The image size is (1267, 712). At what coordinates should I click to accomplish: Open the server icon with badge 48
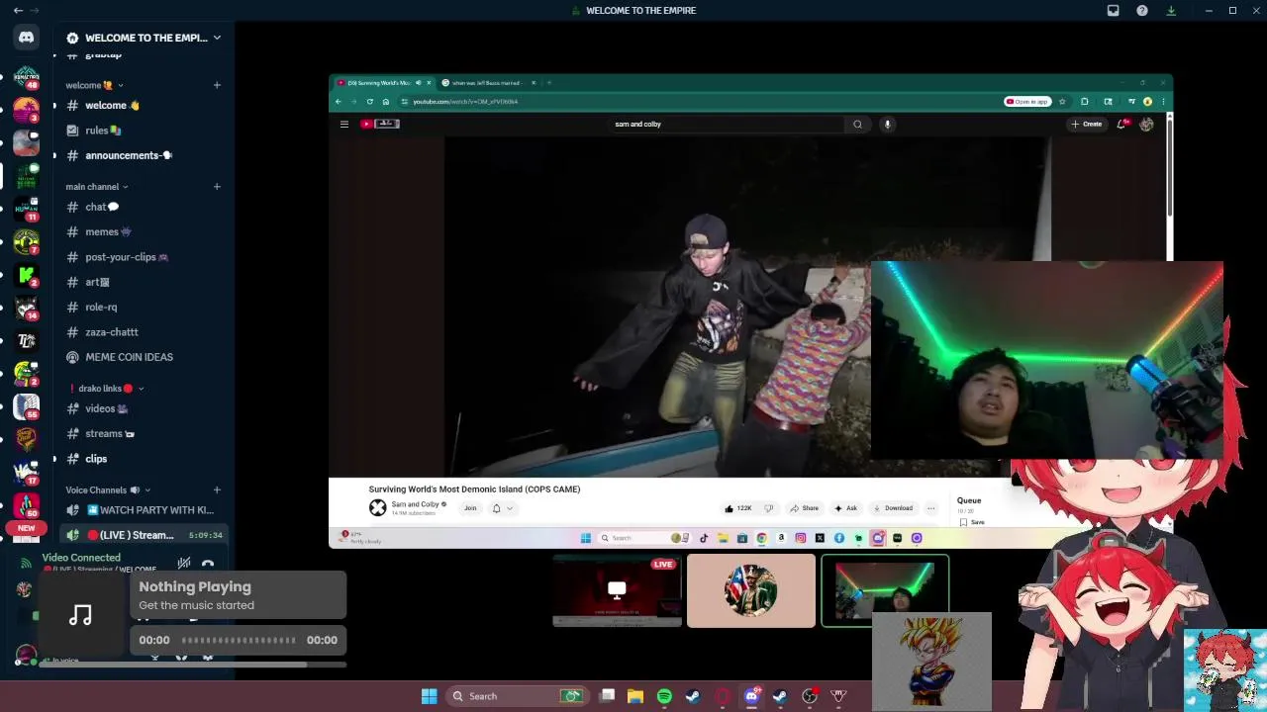tap(27, 77)
